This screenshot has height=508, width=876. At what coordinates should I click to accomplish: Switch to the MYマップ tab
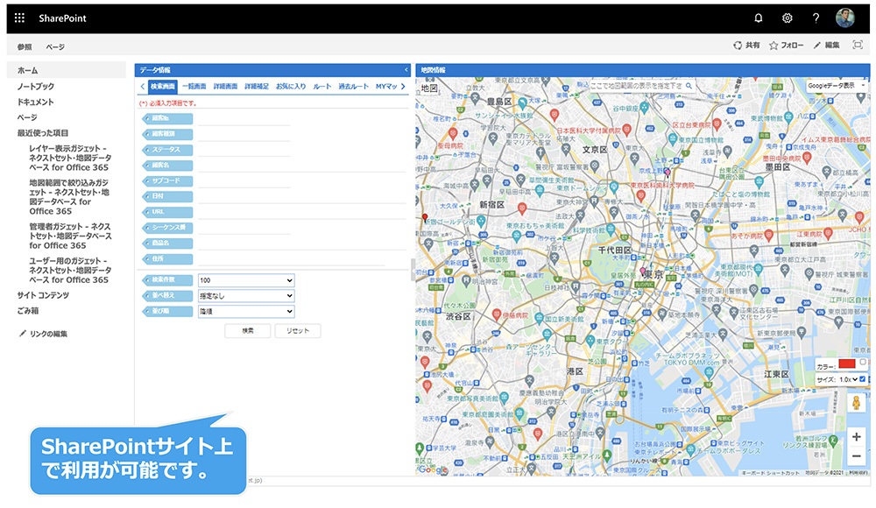pos(386,86)
